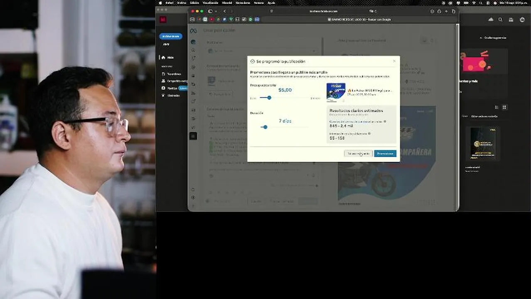
Task: Show Safari tab overview icon
Action: 453,11
